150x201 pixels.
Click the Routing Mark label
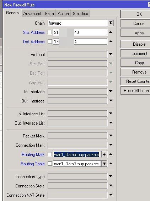tap(33, 155)
